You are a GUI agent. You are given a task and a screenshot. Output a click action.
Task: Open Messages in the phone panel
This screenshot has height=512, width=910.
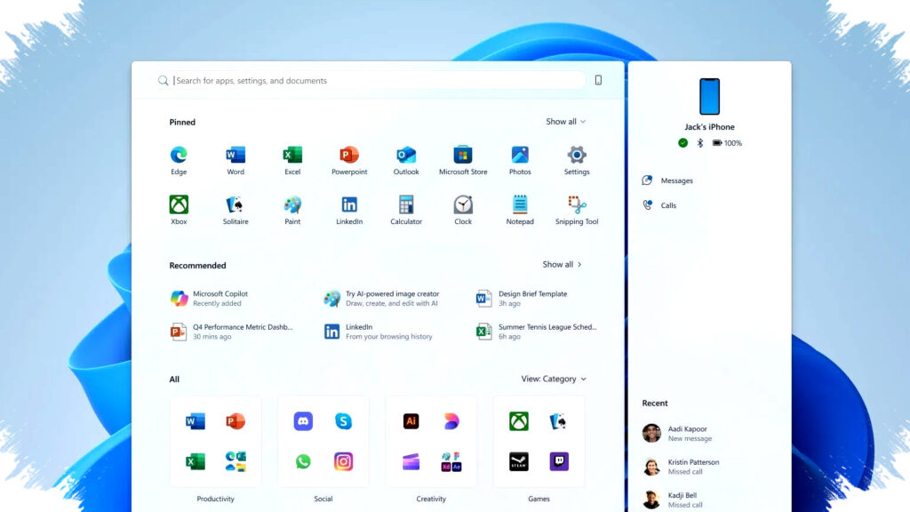(667, 180)
